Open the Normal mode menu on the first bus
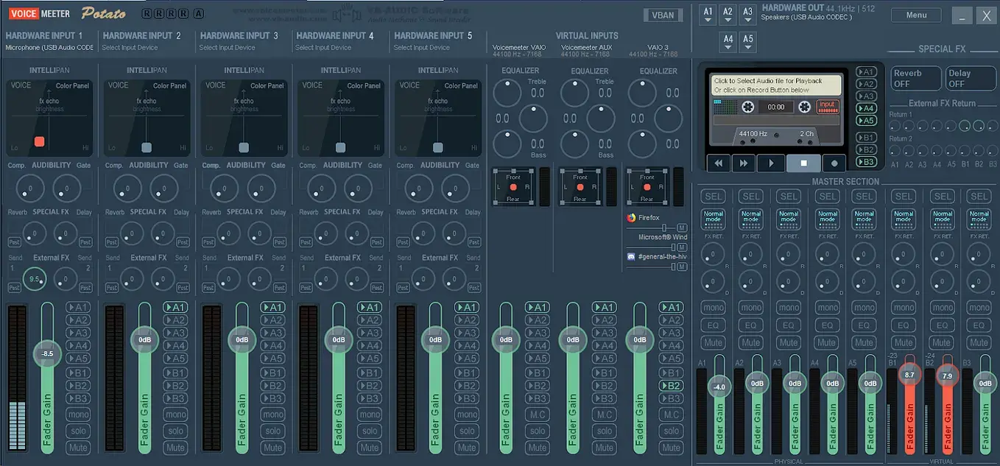 coord(712,219)
